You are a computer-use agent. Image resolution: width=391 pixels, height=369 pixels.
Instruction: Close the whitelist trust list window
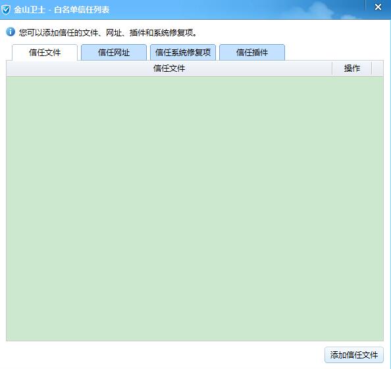tap(378, 7)
